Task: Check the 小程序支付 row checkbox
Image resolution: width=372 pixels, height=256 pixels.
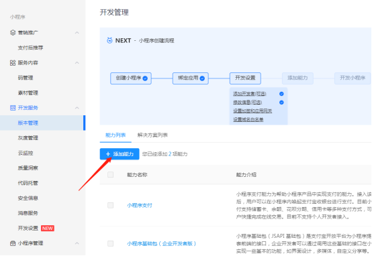Action: click(110, 205)
